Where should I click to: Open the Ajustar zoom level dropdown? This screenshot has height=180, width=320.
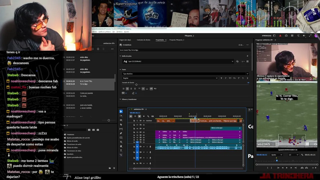coord(277,155)
